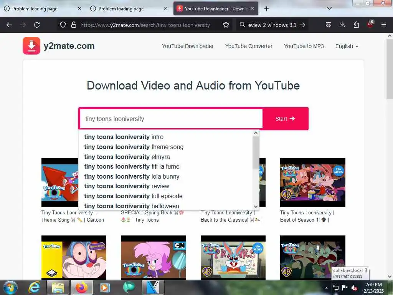Open Back to the Classics video title
Screen dimensions: 393x295
point(231,216)
